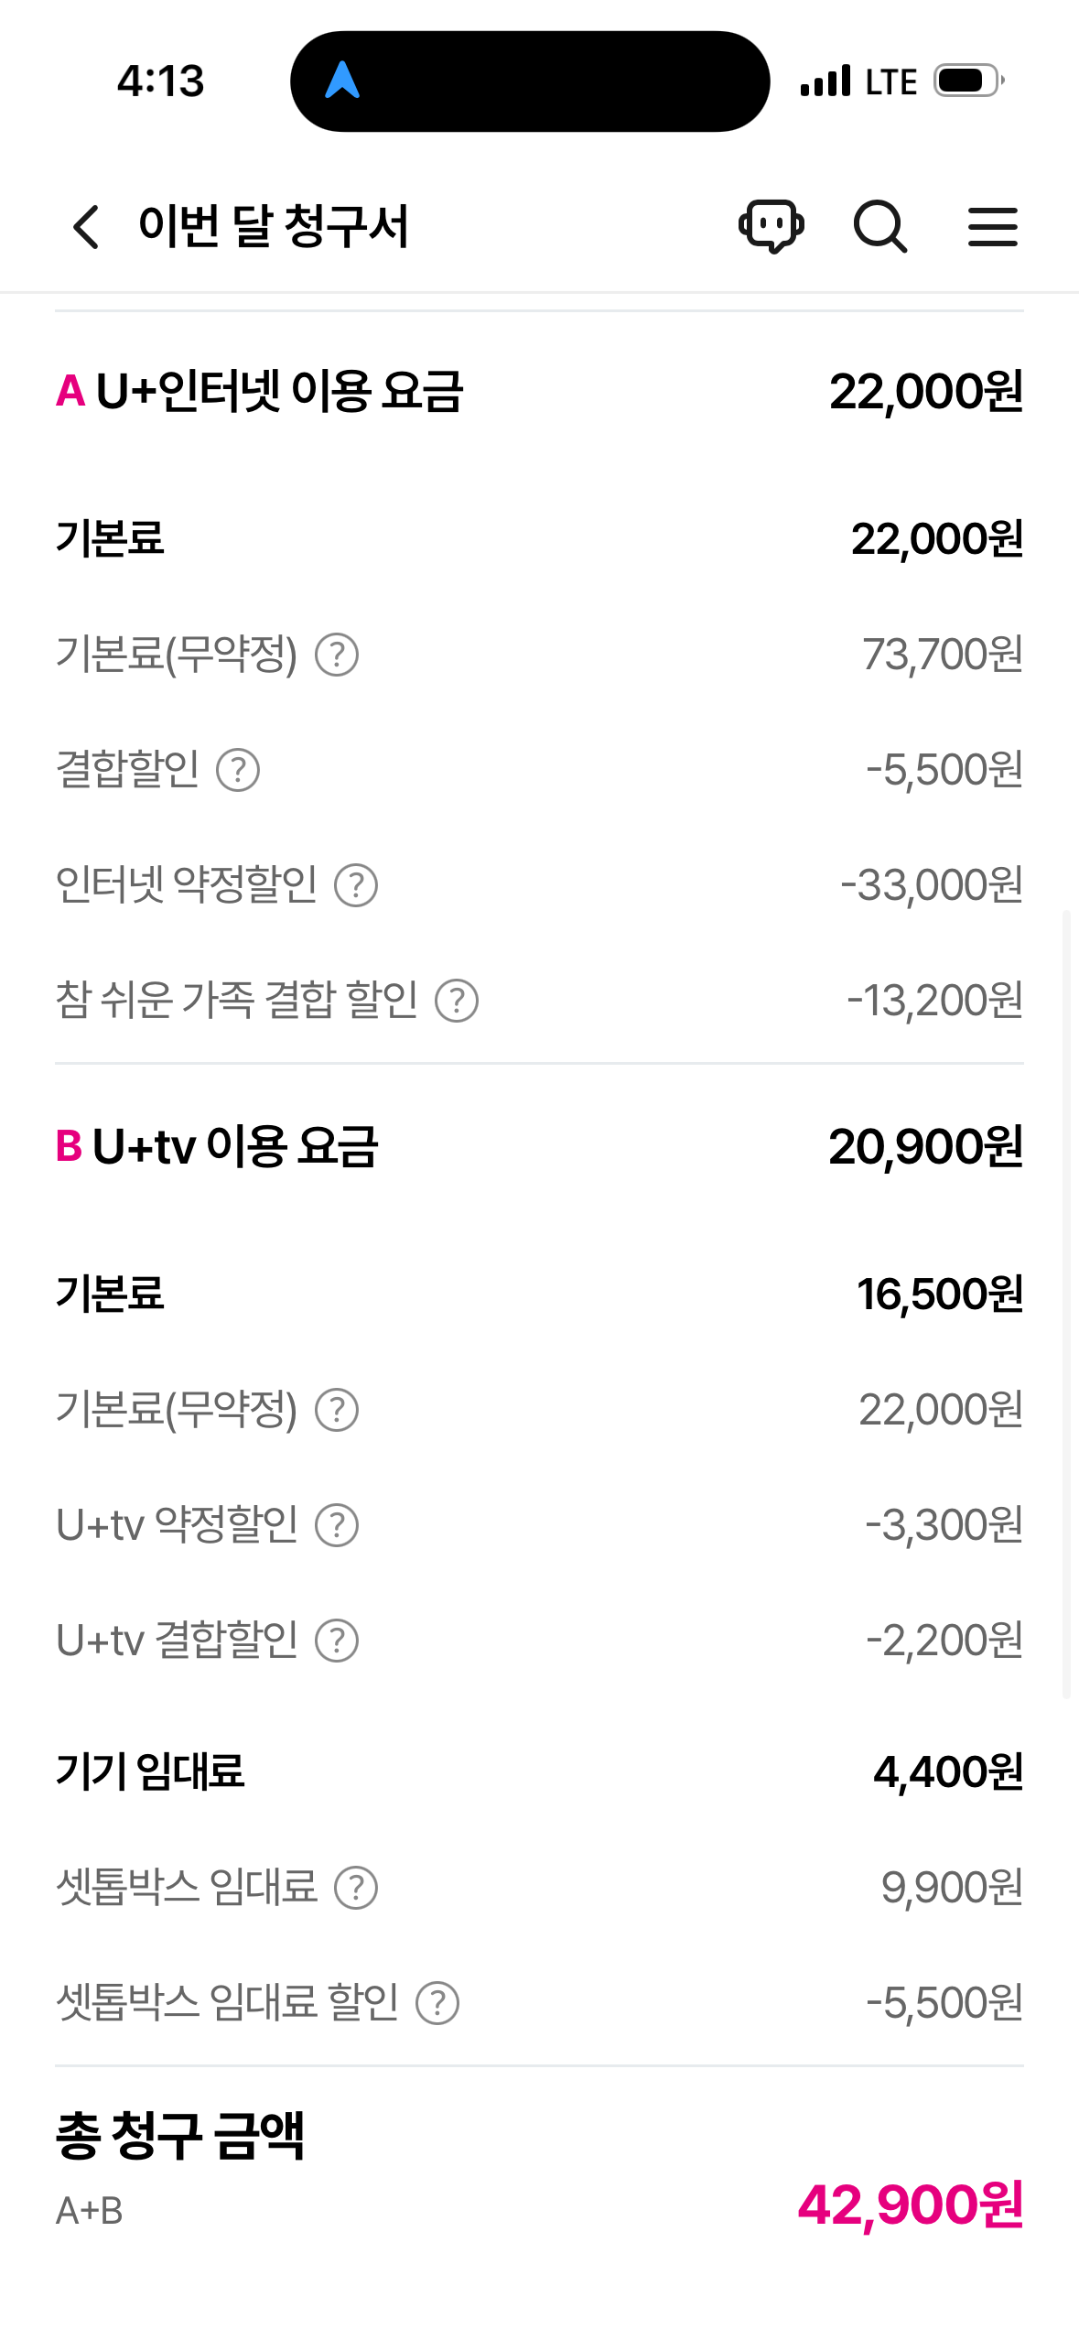The width and height of the screenshot is (1079, 2340).
Task: Show info for 참 쉬운 가족 결합 할인
Action: tap(457, 1001)
